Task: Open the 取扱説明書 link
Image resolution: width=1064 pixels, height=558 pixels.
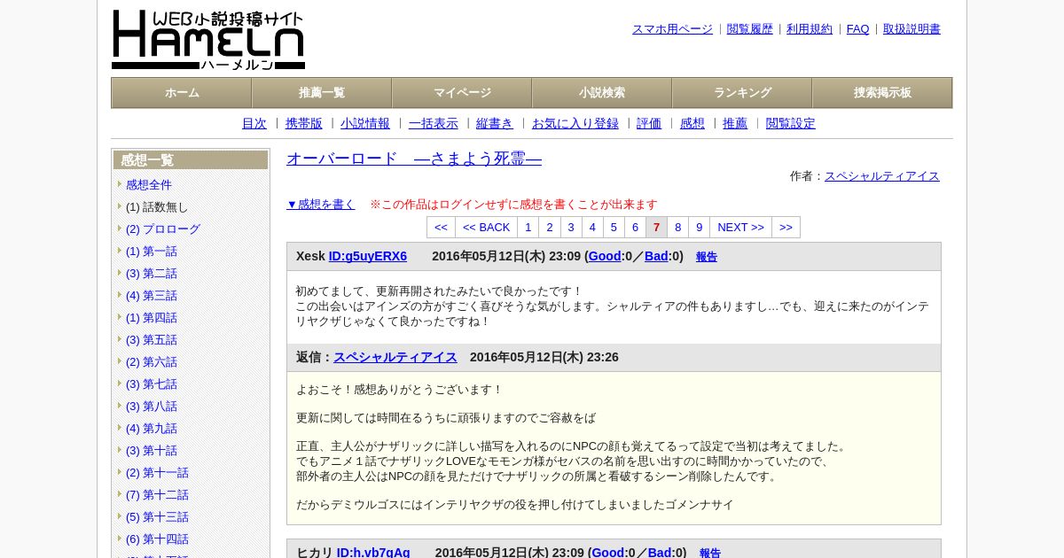Action: 911,29
